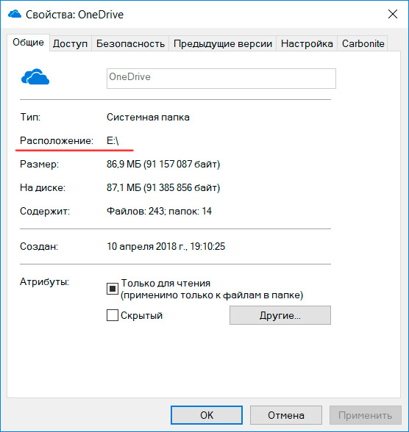
Task: Click the 'Применить' button
Action: click(366, 415)
